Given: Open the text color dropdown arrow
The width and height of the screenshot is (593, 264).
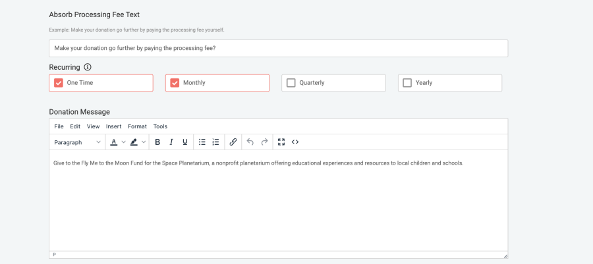Looking at the screenshot, I should [123, 142].
